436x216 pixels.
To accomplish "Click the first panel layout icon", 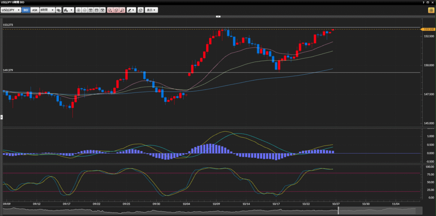I will click(x=91, y=10).
